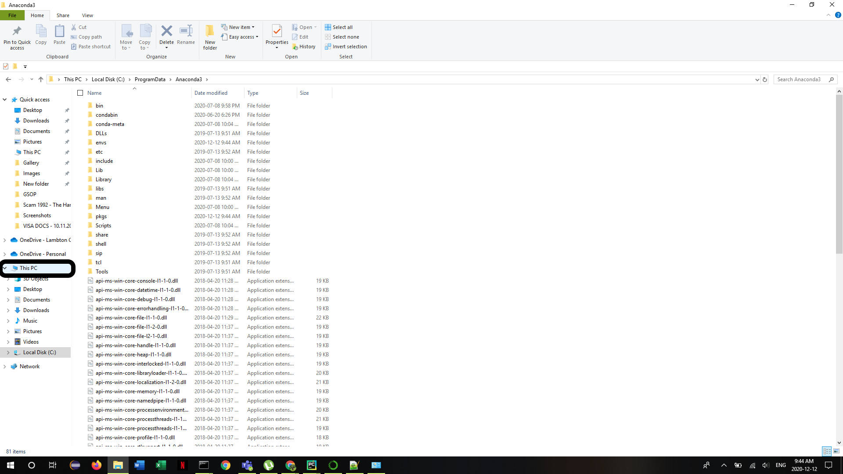Image resolution: width=843 pixels, height=474 pixels.
Task: Open Firefox from the taskbar
Action: click(x=97, y=465)
